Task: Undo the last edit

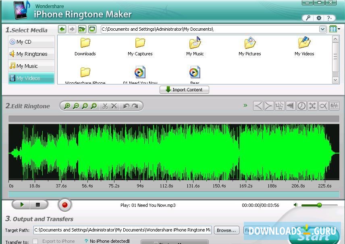Action: [127, 106]
